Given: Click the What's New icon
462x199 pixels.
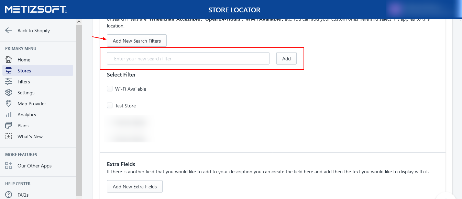Looking at the screenshot, I should (9, 137).
